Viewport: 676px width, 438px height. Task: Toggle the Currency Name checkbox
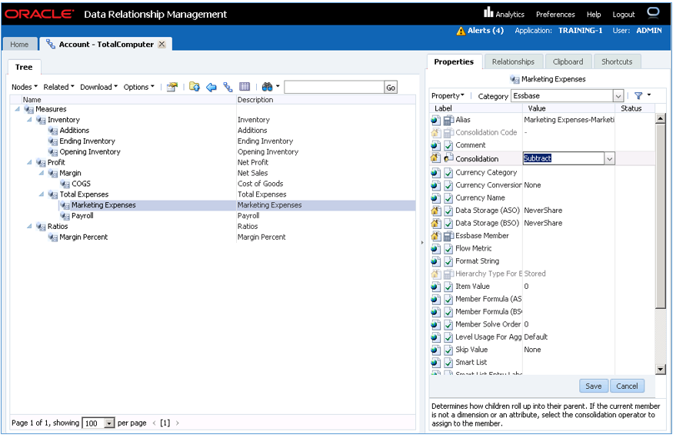point(448,198)
